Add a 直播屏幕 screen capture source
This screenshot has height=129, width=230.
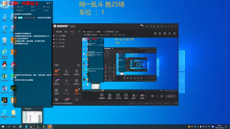[x=102, y=96]
